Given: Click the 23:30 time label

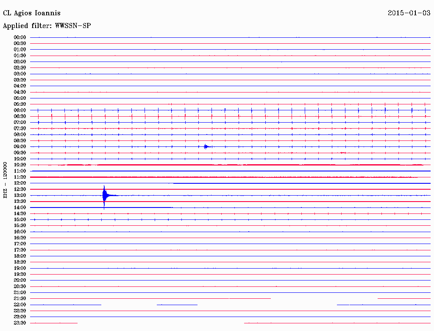Looking at the screenshot, I should pyautogui.click(x=20, y=323).
